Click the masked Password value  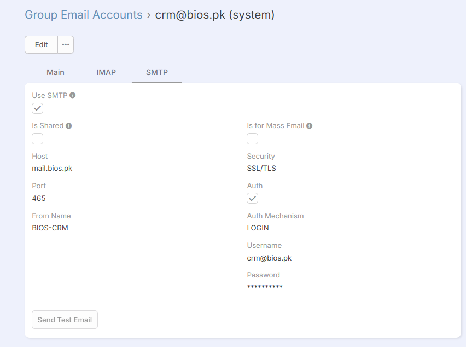pos(265,287)
